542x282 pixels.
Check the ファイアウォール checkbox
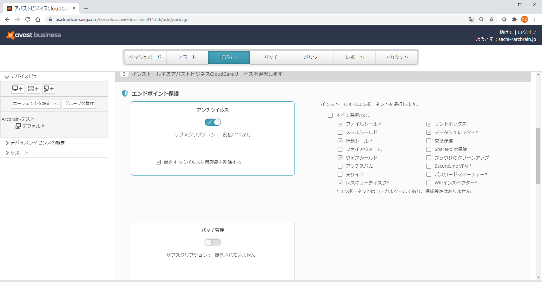click(340, 149)
